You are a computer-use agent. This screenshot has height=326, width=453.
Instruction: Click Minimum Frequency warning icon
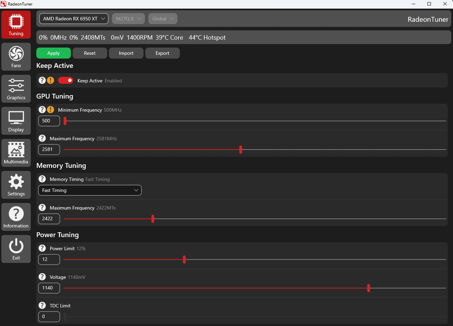(x=51, y=110)
